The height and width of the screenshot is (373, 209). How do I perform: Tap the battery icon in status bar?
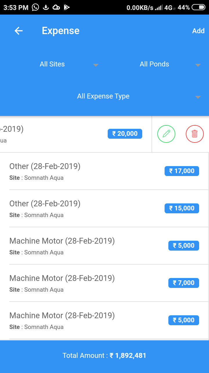199,7
